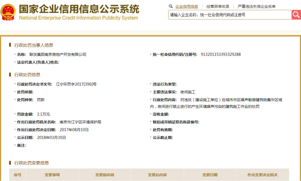This screenshot has width=301, height=181.
Task: Select the 严重违法失信企业名单 tab
Action: (x=257, y=6)
